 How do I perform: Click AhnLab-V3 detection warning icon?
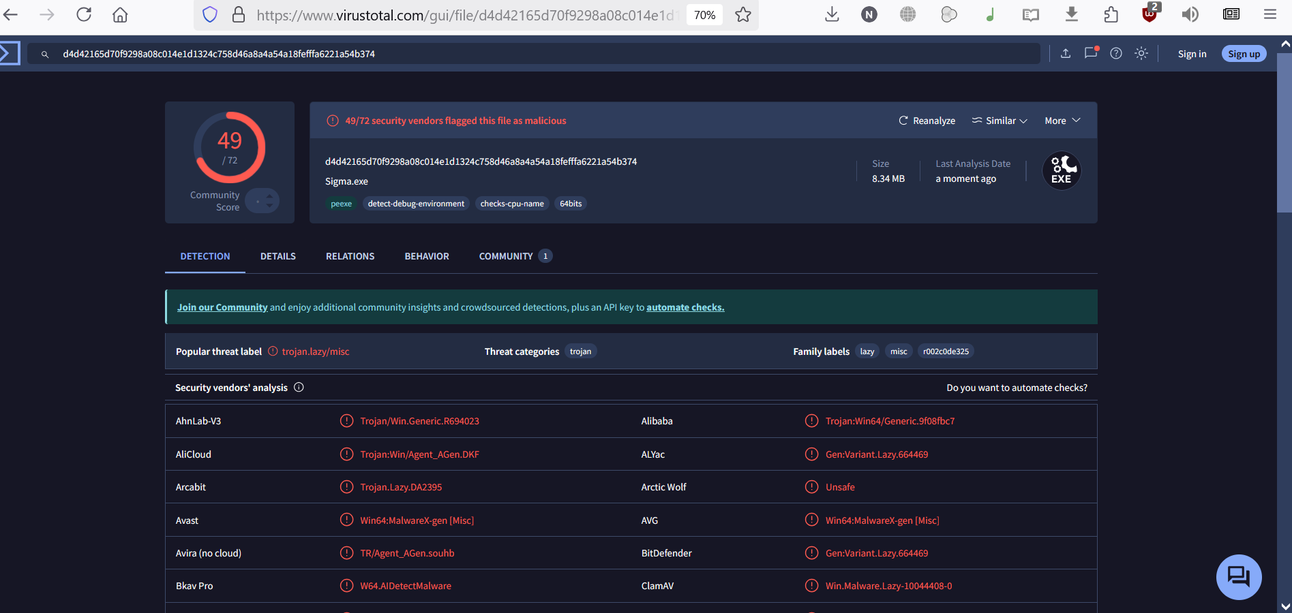[x=346, y=421]
